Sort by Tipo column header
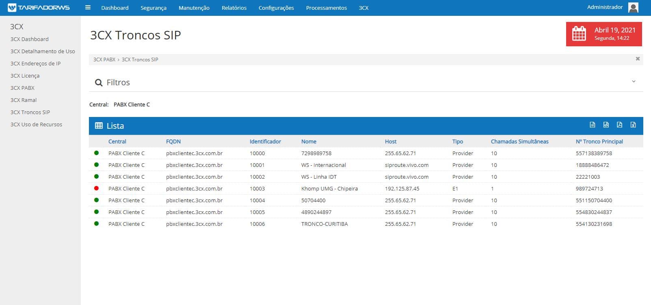651x305 pixels. (458, 141)
